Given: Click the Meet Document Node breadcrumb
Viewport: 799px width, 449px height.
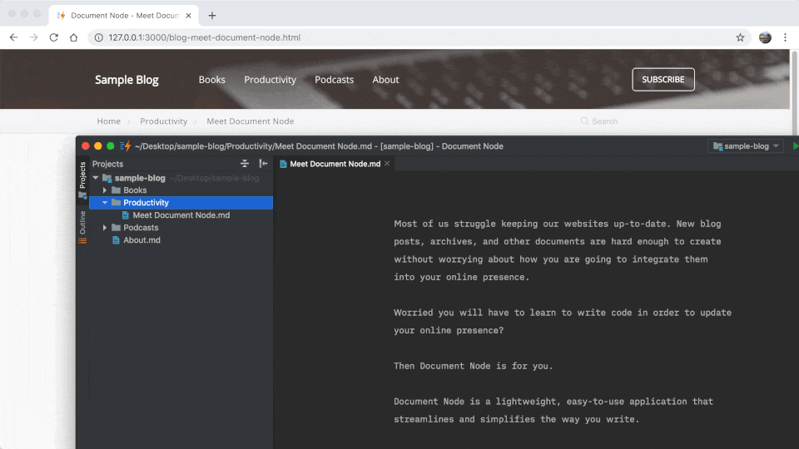Looking at the screenshot, I should (x=251, y=121).
